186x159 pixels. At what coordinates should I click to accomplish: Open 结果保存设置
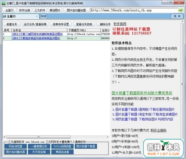61,24
